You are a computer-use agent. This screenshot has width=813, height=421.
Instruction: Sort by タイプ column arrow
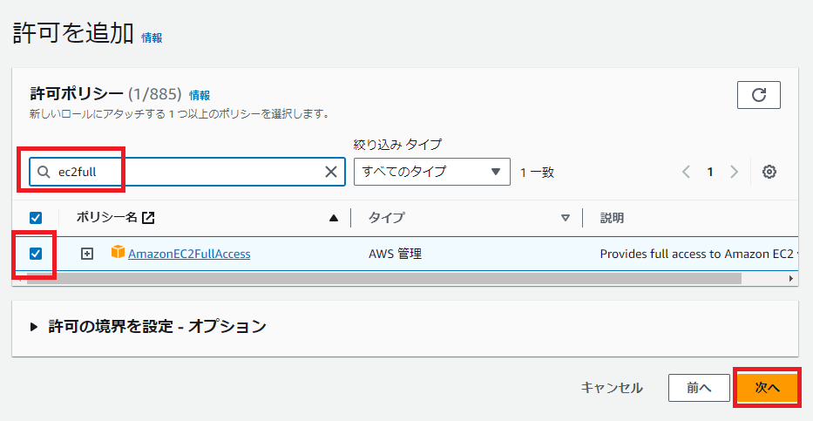click(565, 218)
